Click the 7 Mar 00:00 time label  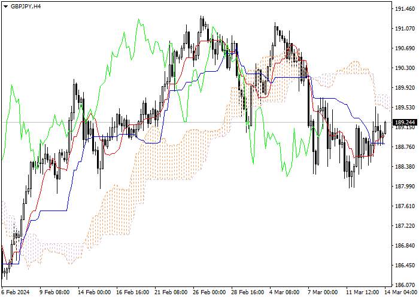point(323,292)
